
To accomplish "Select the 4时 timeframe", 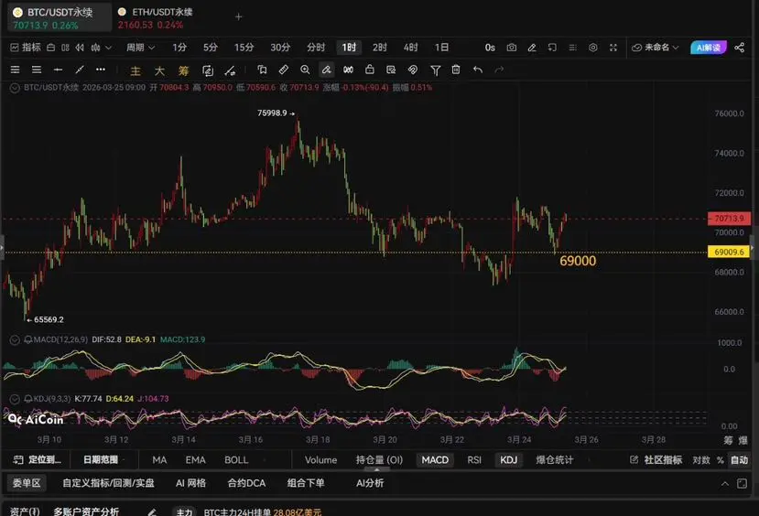I will [x=410, y=48].
